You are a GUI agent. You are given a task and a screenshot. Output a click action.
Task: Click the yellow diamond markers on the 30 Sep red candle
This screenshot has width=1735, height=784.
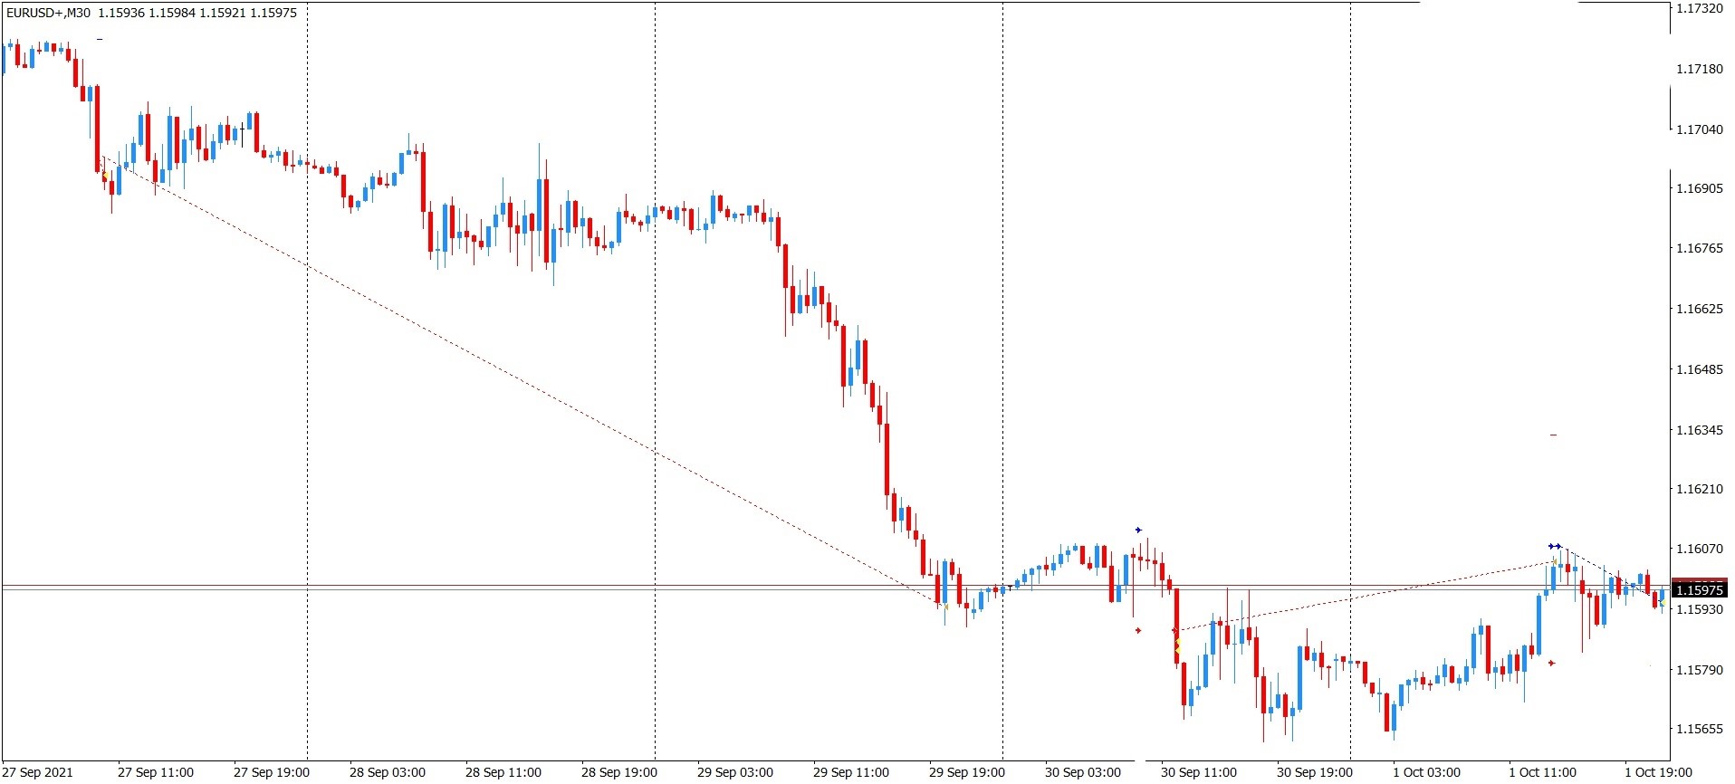pos(1177,645)
